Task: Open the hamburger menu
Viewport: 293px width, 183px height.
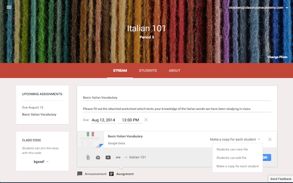Action: click(9, 7)
